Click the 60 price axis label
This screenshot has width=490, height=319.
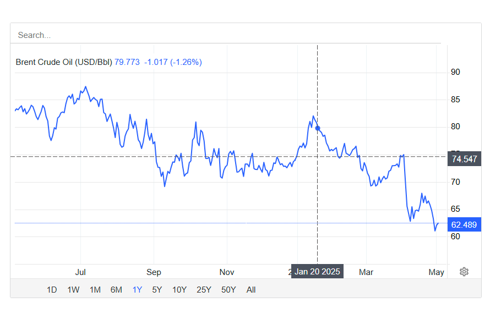455,237
